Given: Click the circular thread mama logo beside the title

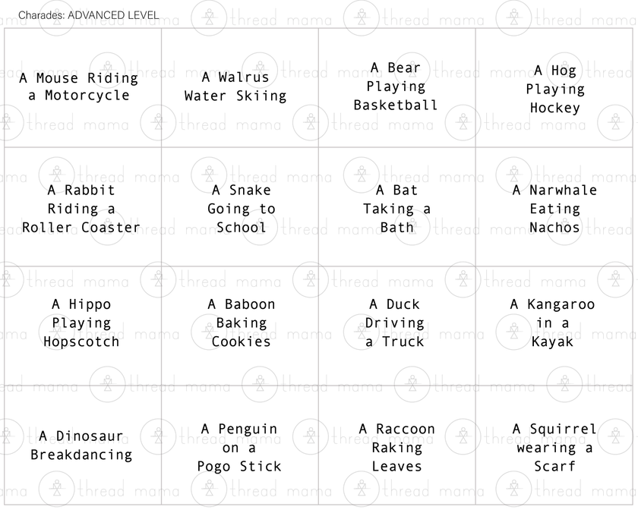Looking at the screenshot, I should pyautogui.click(x=207, y=17).
